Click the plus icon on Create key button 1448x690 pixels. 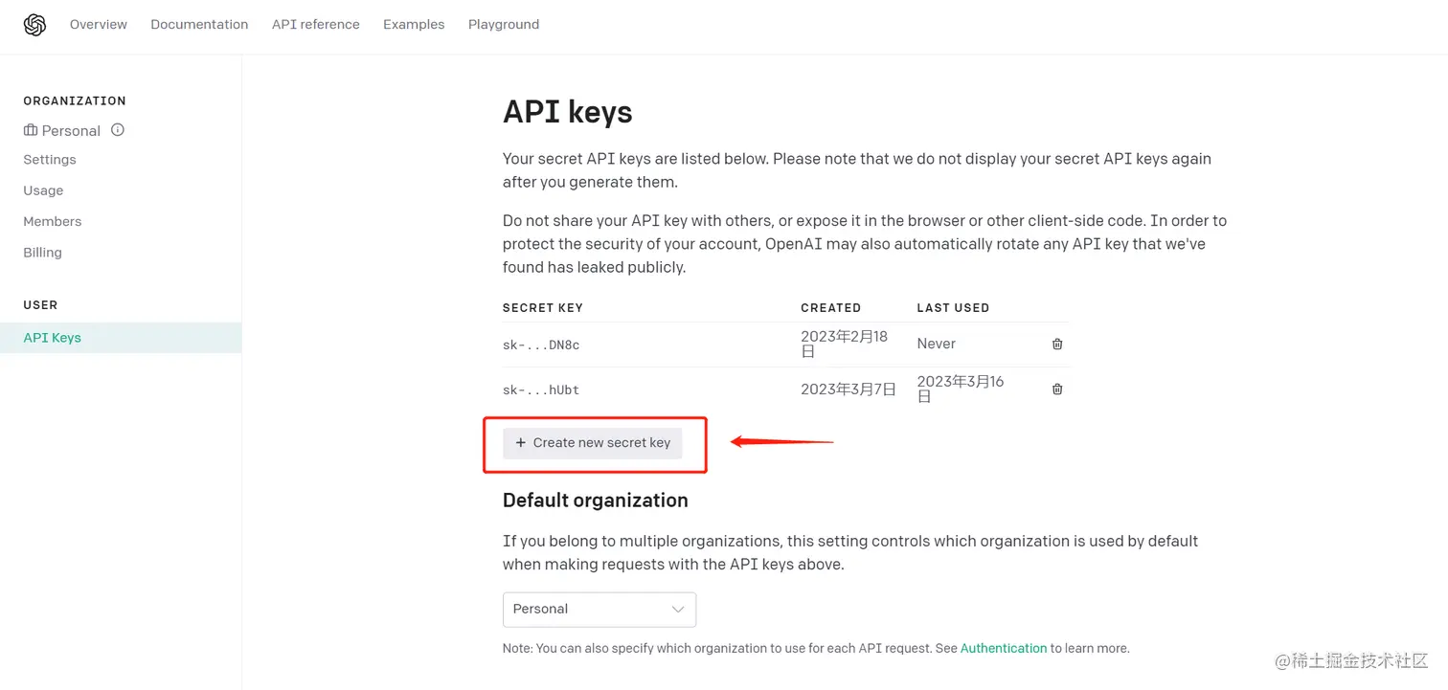(520, 443)
